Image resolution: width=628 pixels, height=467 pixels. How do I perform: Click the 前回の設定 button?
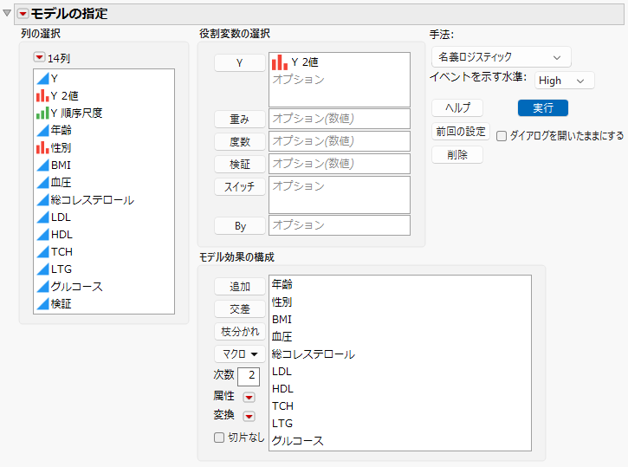point(461,132)
